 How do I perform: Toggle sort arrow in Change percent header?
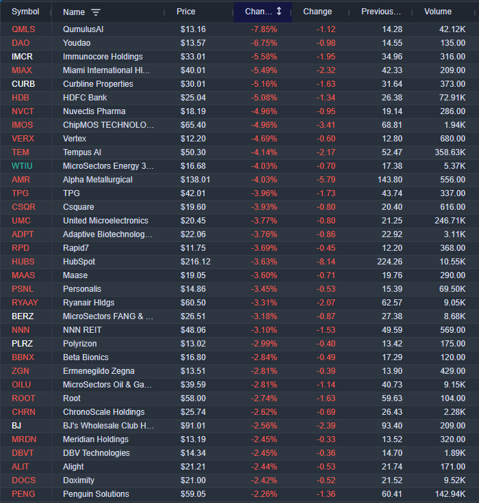point(279,11)
